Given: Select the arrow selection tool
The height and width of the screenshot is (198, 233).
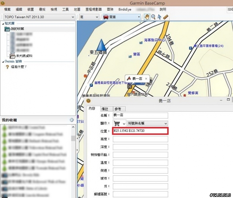Looking at the screenshot, I should coord(159,17).
